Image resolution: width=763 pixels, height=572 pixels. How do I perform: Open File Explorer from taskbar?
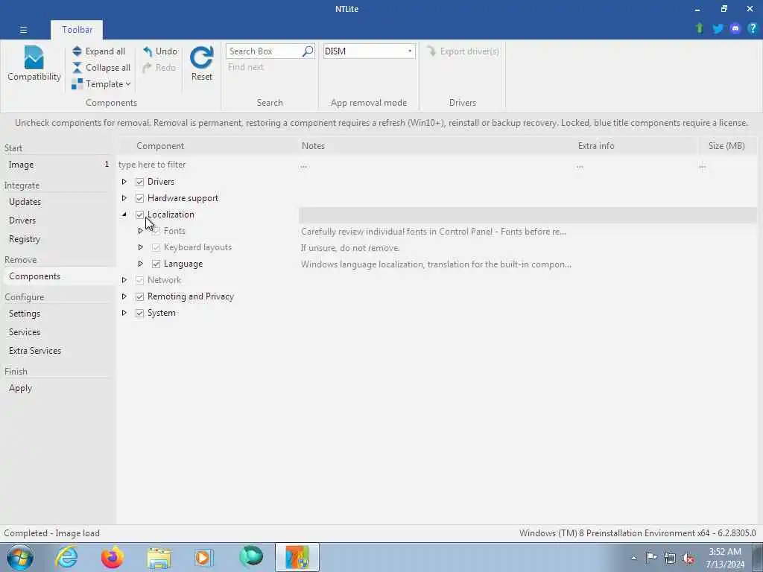tap(159, 557)
